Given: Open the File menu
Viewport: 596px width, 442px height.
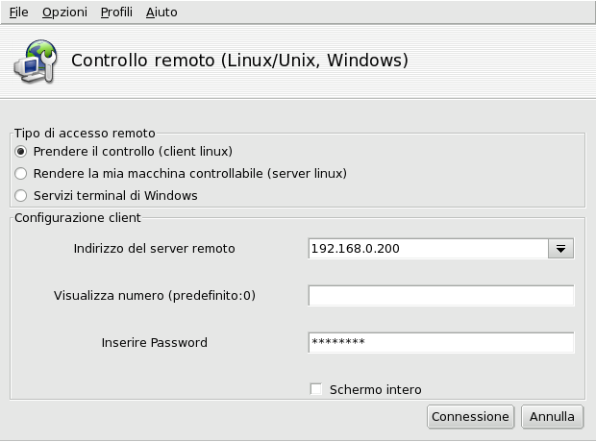Looking at the screenshot, I should [x=18, y=12].
